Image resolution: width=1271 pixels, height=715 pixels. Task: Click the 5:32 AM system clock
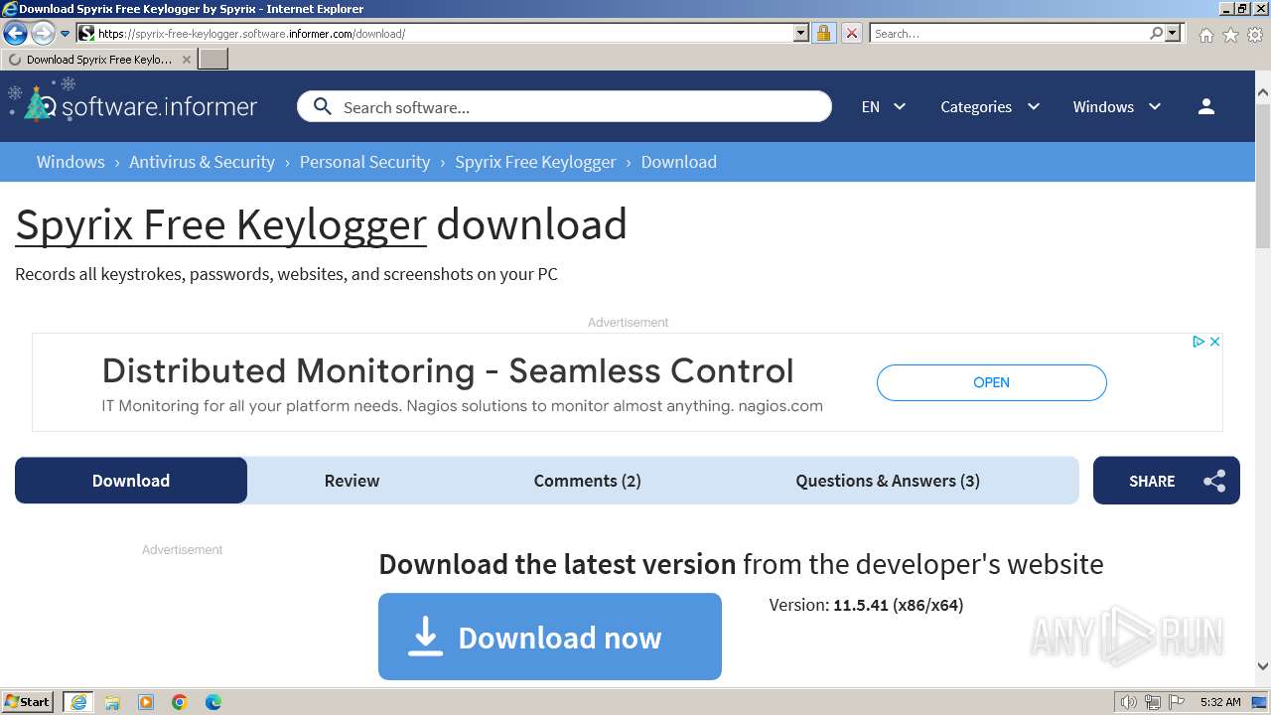coord(1220,702)
